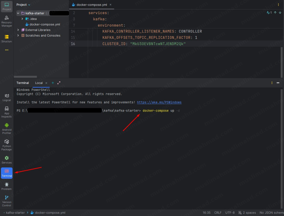Click the Project panel horizontal scrollbar
This screenshot has width=284, height=216.
26,77
